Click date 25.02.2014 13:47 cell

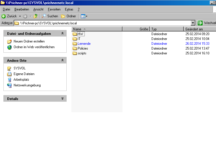(197, 48)
